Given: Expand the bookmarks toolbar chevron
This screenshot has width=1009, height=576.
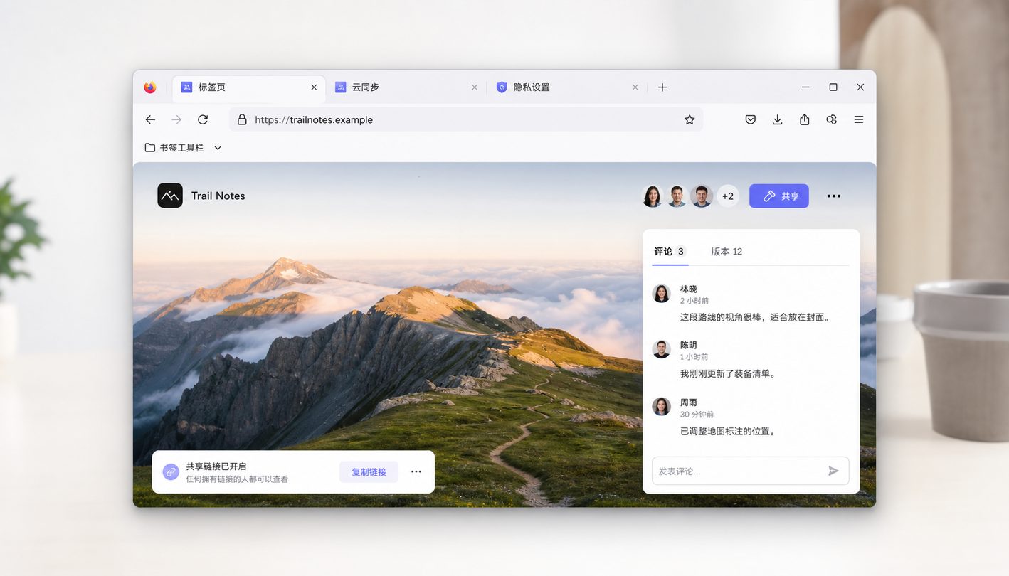Looking at the screenshot, I should 218,148.
